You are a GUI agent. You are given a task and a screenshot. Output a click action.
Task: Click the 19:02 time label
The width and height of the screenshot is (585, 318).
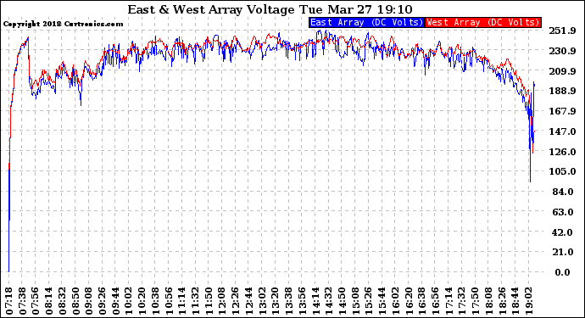click(528, 301)
